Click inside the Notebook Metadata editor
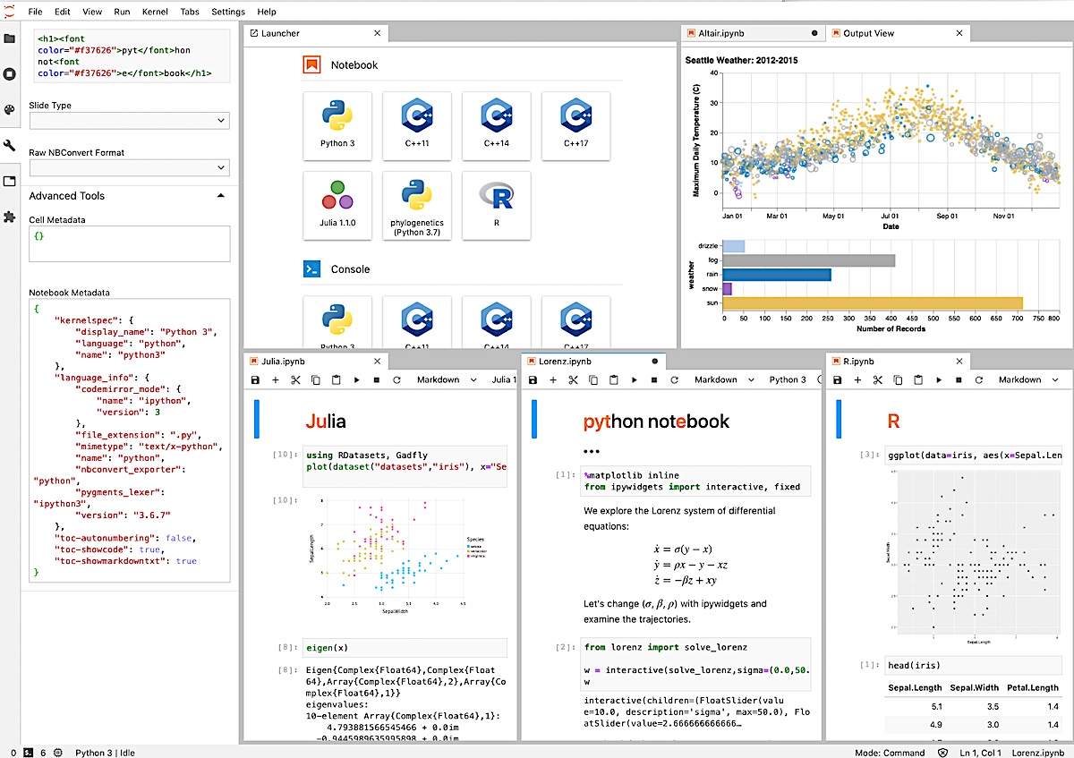Image resolution: width=1074 pixels, height=758 pixels. pos(129,440)
